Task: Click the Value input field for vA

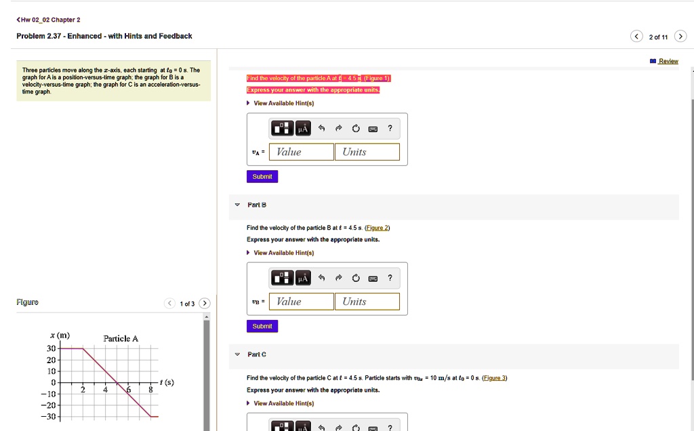Action: pos(301,152)
